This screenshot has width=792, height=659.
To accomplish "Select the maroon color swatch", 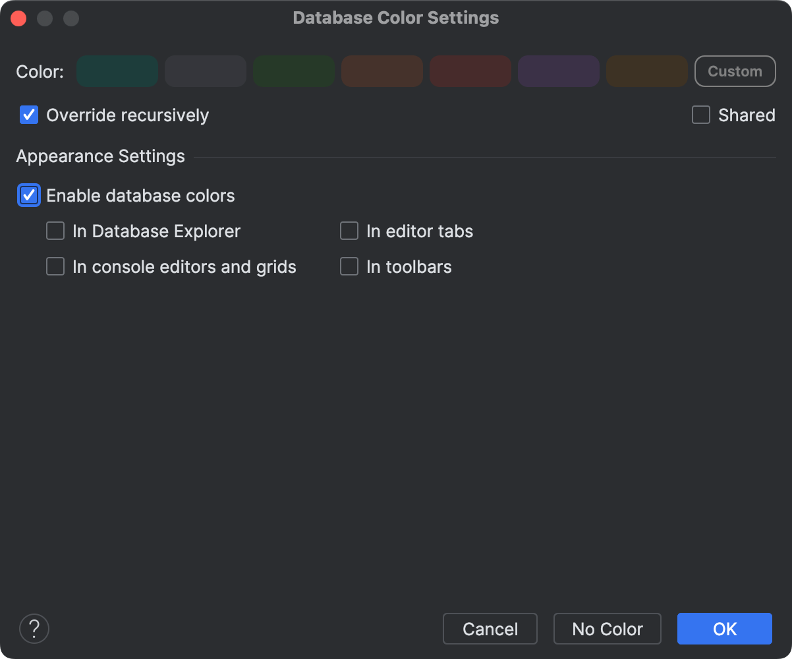I will [470, 71].
